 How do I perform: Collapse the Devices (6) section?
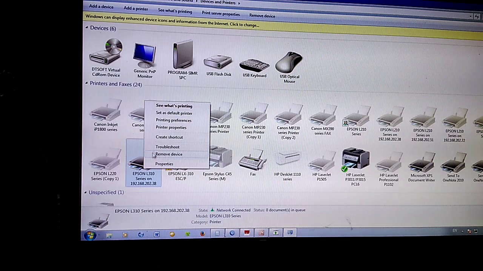tap(86, 28)
